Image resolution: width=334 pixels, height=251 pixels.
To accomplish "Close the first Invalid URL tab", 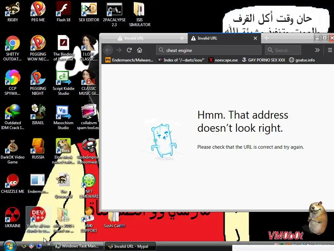I will [182, 38].
